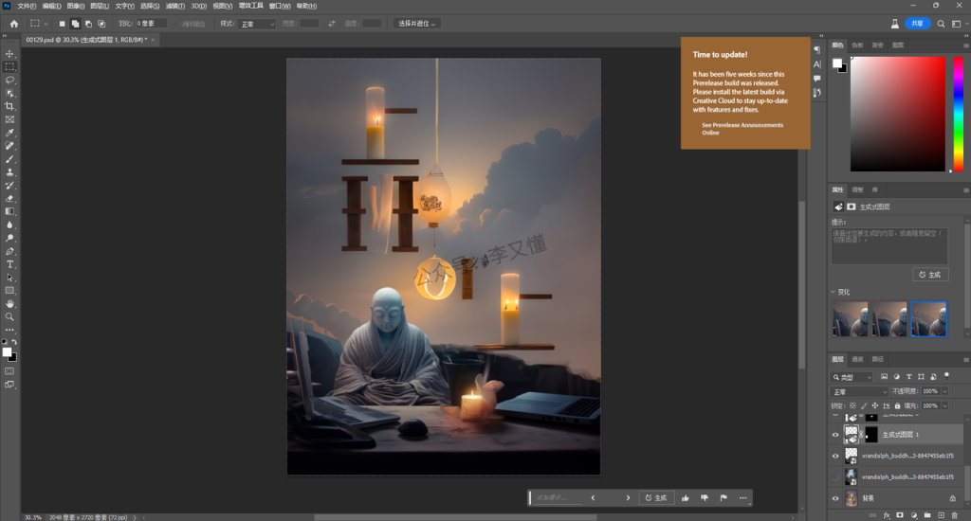The image size is (971, 521).
Task: Switch to the 通道 channels tab
Action: coord(857,360)
